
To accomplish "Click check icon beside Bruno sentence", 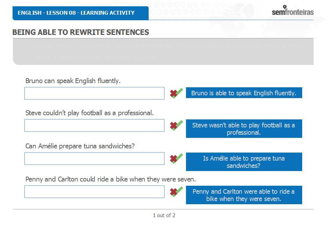I will pos(176,93).
